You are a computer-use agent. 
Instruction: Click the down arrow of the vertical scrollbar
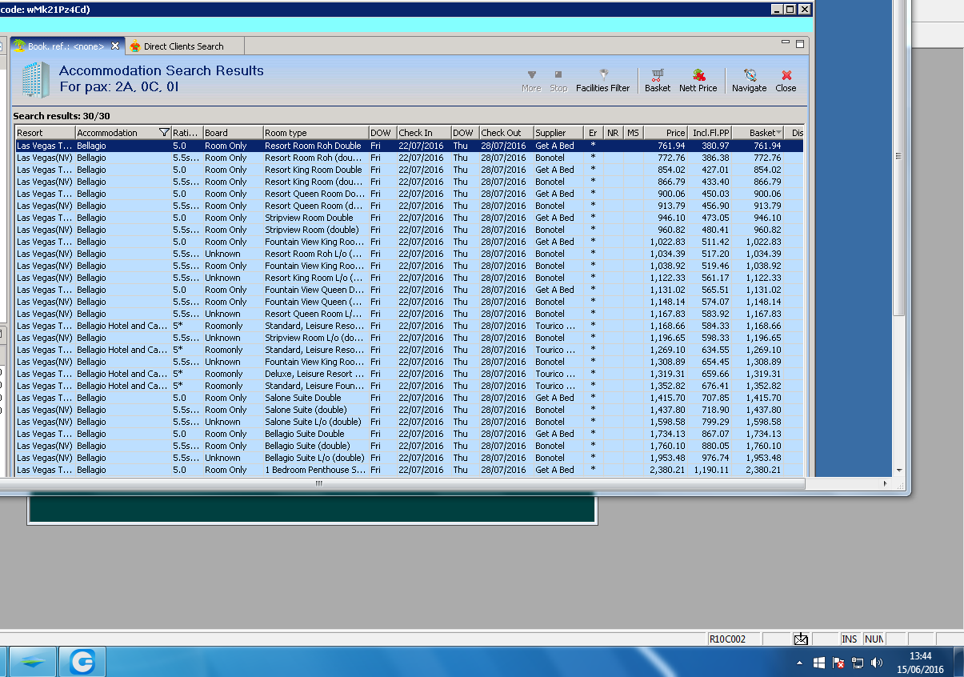(x=898, y=471)
